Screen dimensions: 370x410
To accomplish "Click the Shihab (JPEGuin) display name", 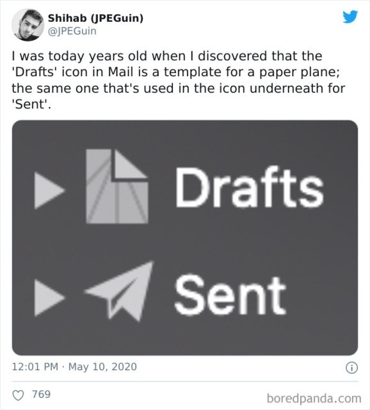I will coord(95,18).
